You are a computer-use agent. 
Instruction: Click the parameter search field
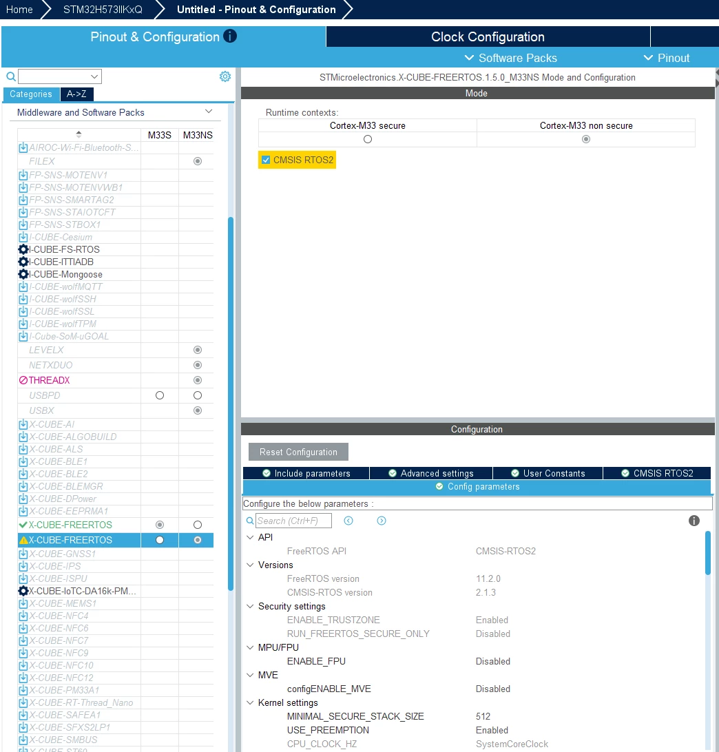(x=293, y=521)
